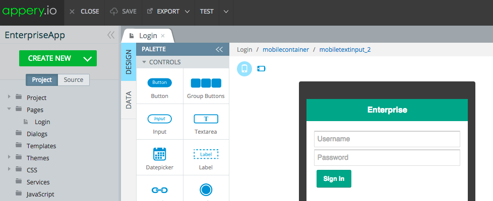The height and width of the screenshot is (201, 493).
Task: Choose the Input control icon
Action: [159, 119]
